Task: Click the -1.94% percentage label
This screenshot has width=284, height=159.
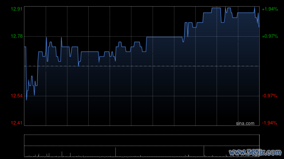Action: click(x=269, y=123)
